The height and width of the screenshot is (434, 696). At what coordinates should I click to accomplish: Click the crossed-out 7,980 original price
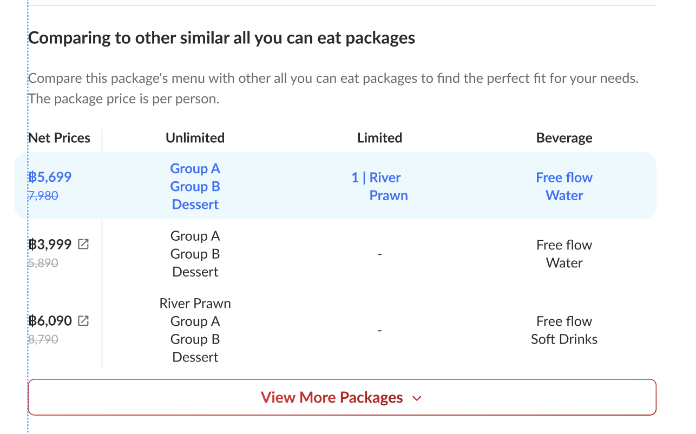point(43,195)
